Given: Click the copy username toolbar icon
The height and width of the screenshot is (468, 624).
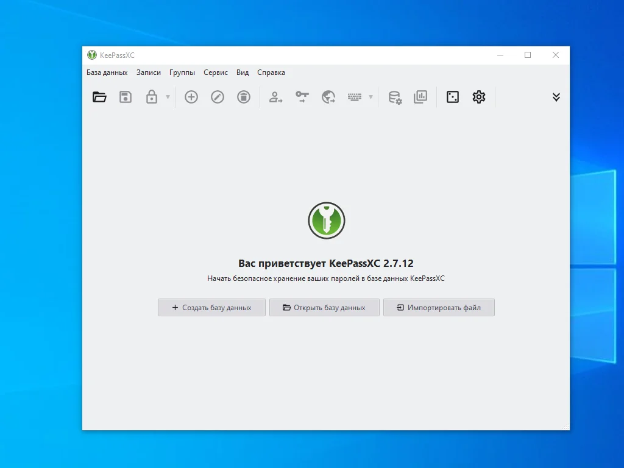Looking at the screenshot, I should click(x=276, y=97).
